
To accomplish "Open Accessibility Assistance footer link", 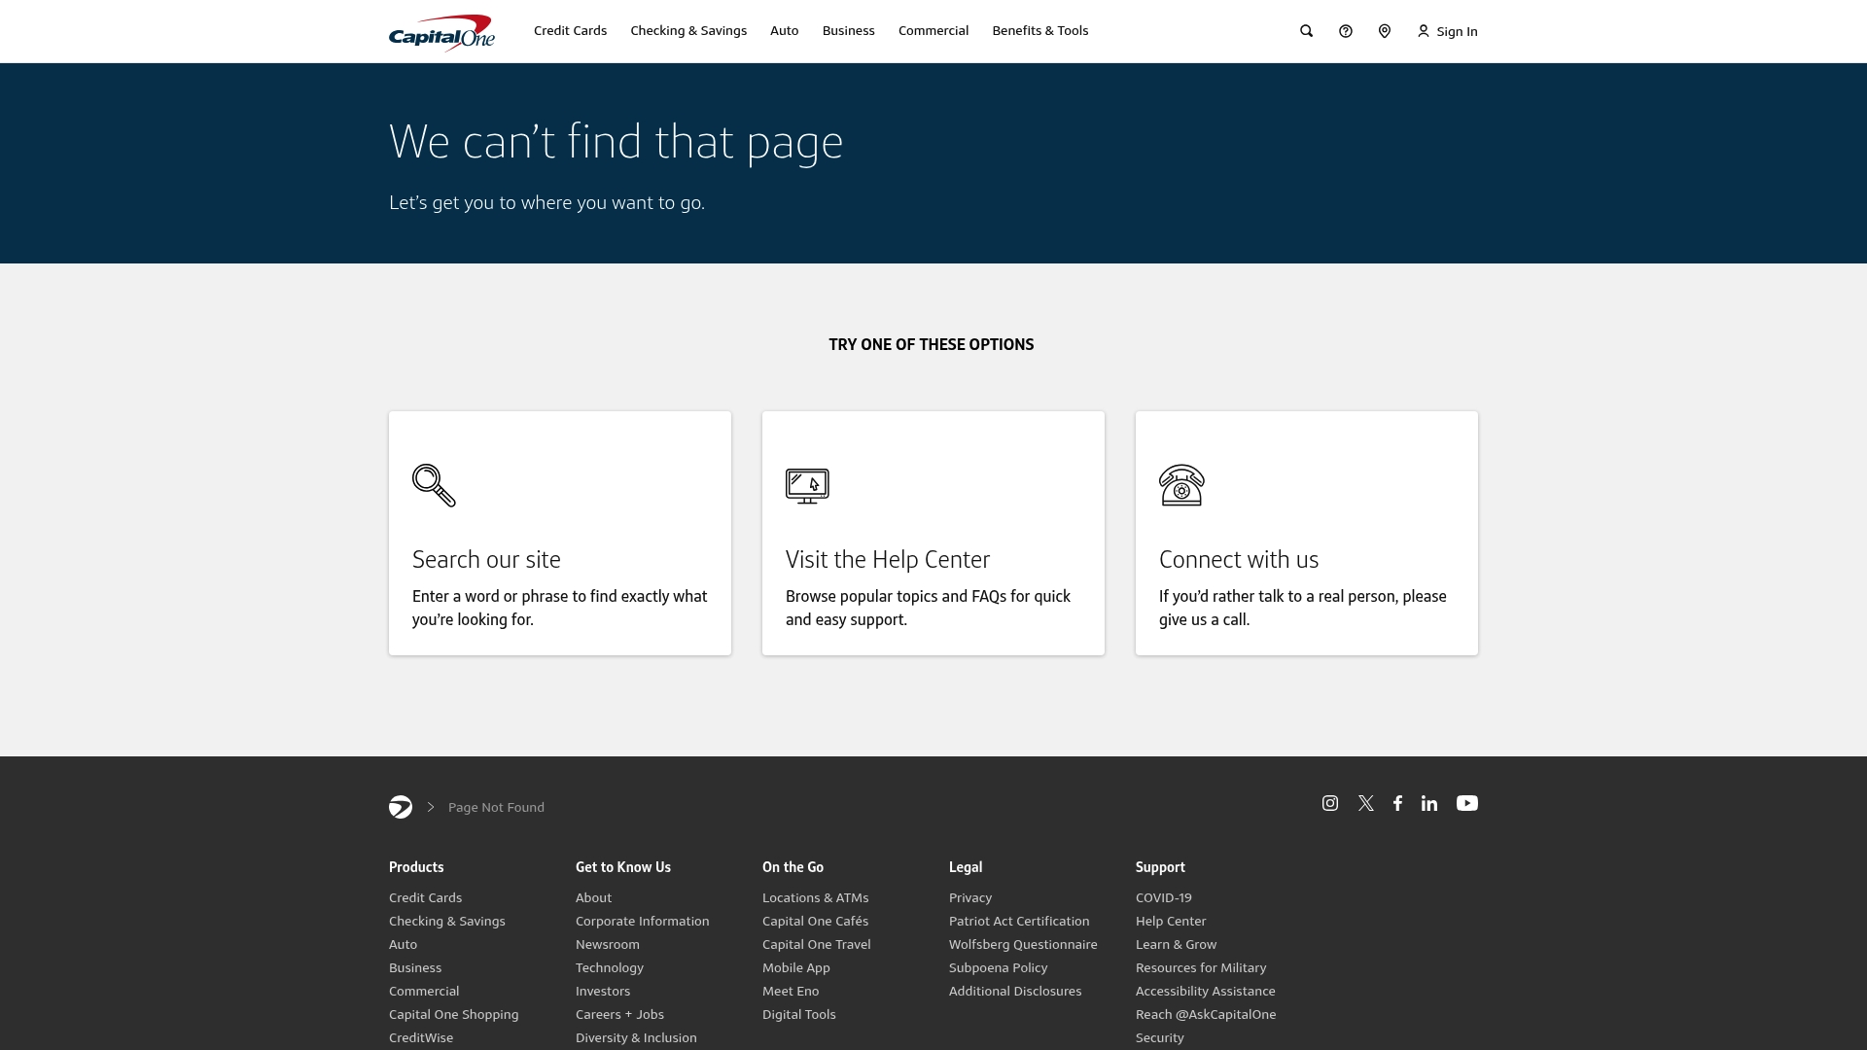I will (x=1205, y=991).
